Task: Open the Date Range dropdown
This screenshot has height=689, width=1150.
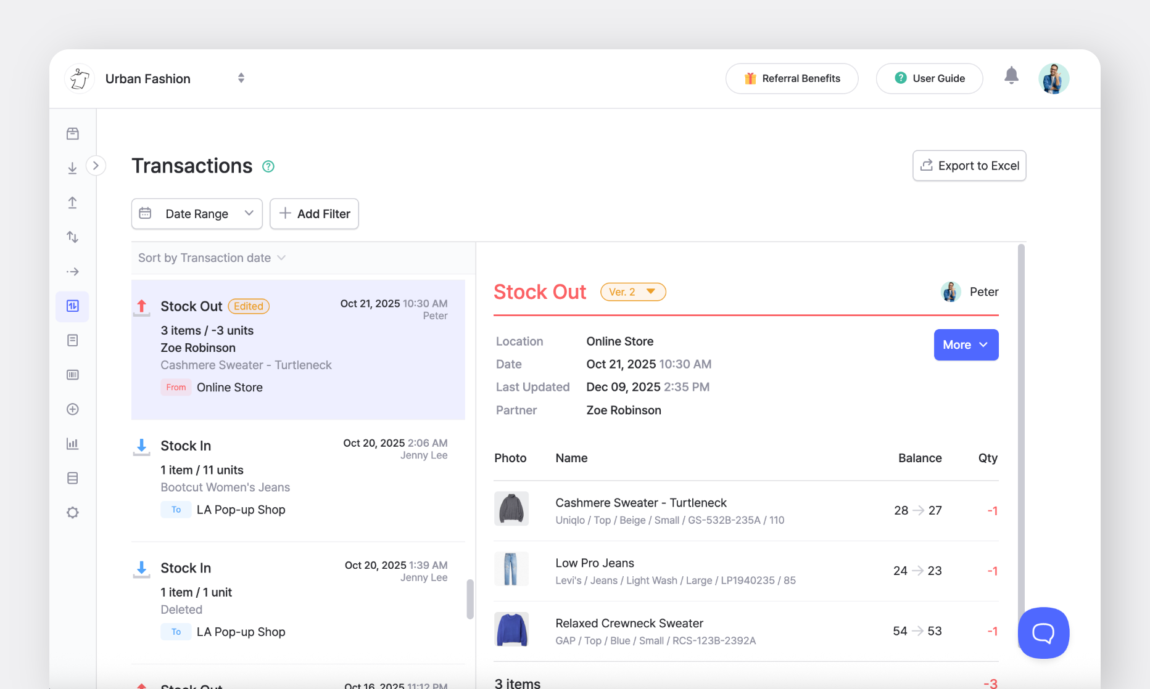Action: pyautogui.click(x=197, y=214)
